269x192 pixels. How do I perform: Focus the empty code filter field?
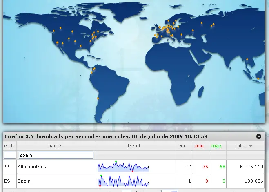(x=10, y=155)
